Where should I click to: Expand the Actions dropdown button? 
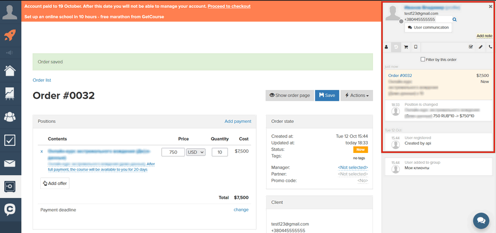356,96
